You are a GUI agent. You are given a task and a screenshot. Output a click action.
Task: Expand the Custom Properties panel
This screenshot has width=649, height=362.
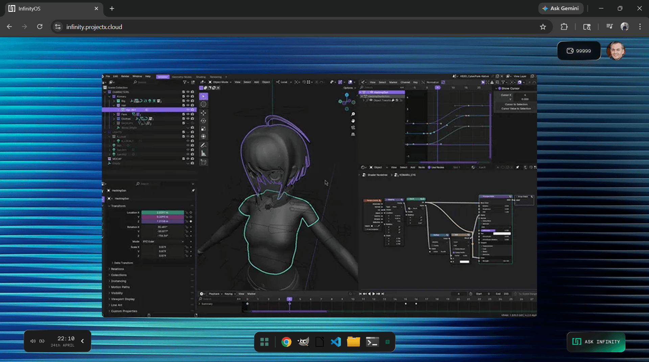coord(124,311)
